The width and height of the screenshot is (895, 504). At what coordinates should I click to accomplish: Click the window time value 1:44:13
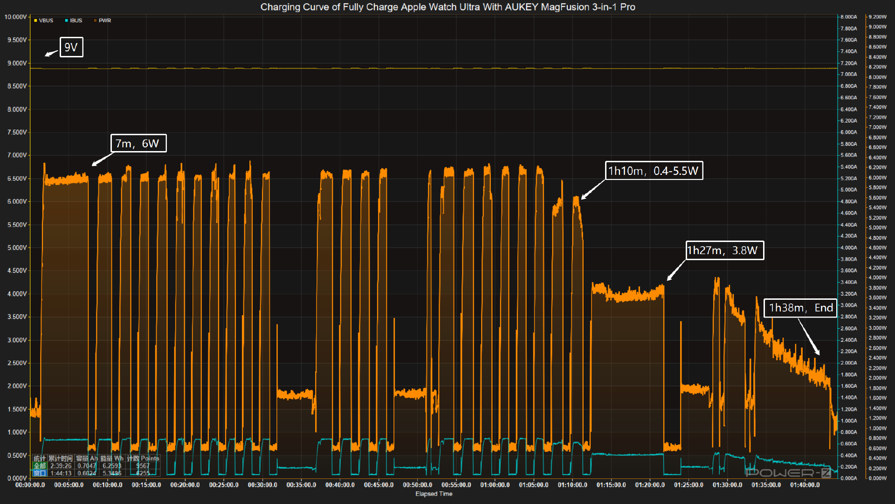tap(61, 473)
